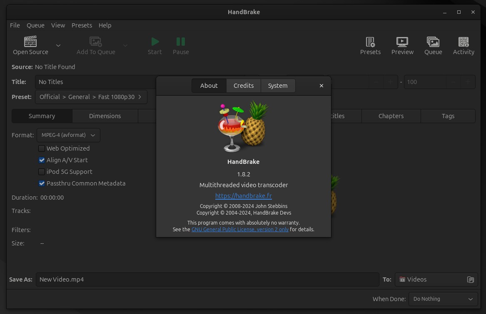
Task: Open the Presets panel icon
Action: 370,42
